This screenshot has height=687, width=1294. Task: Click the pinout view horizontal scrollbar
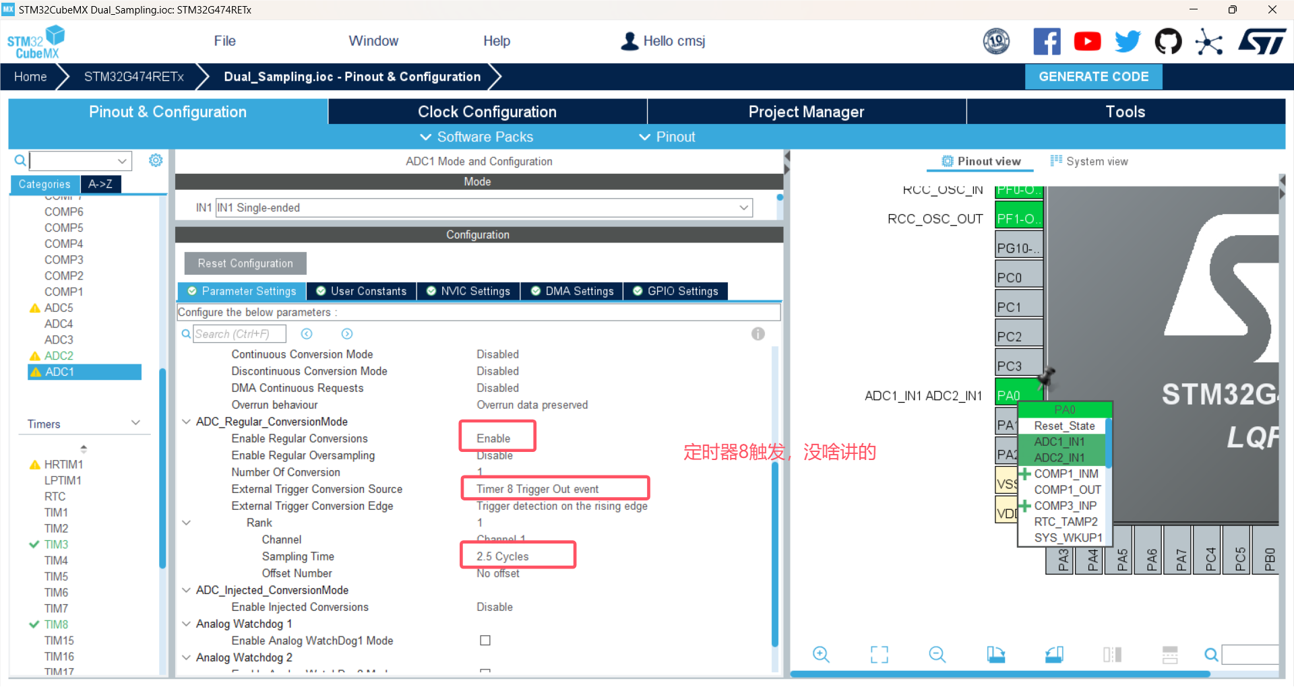[999, 674]
